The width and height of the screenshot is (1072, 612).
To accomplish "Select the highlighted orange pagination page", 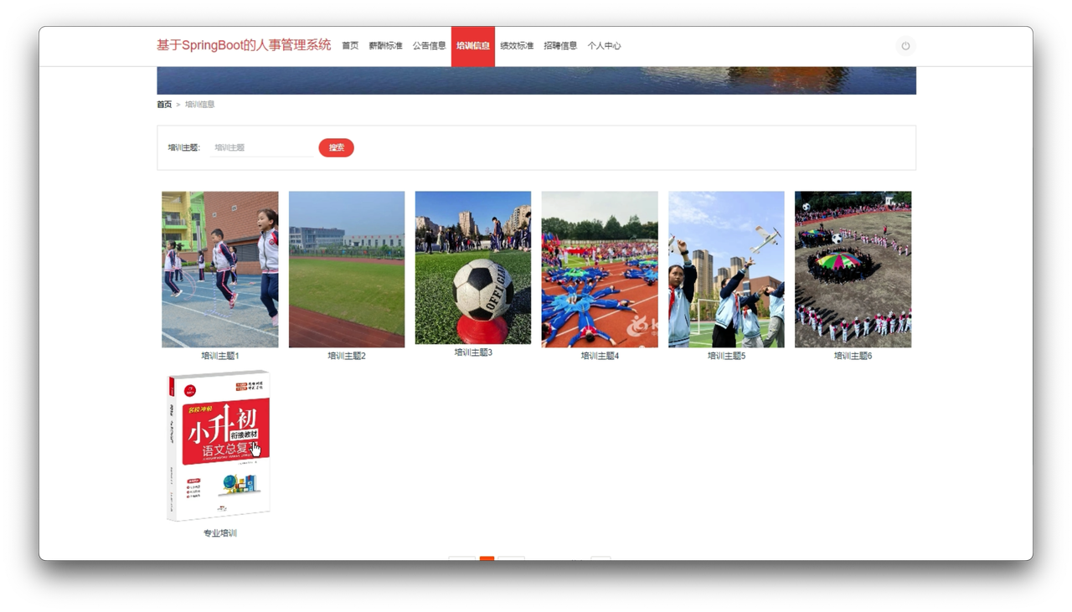I will 488,559.
